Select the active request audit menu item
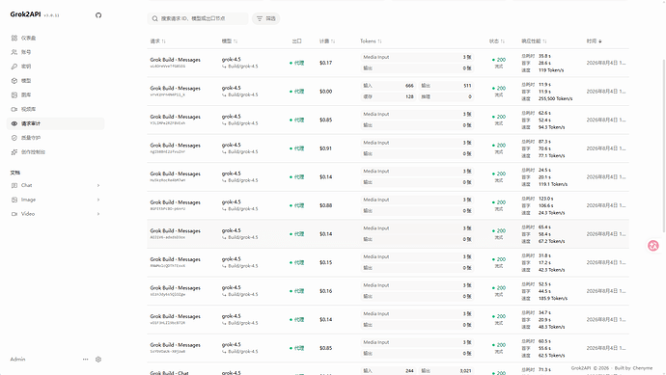The image size is (666, 375). [x=56, y=123]
